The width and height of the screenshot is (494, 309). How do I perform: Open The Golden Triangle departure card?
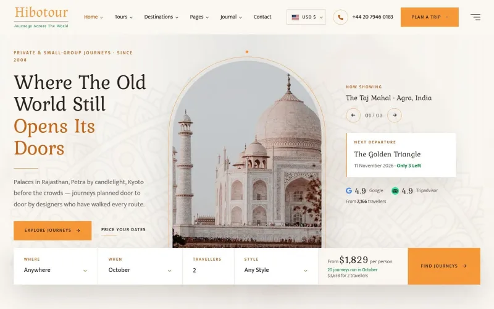pos(401,155)
